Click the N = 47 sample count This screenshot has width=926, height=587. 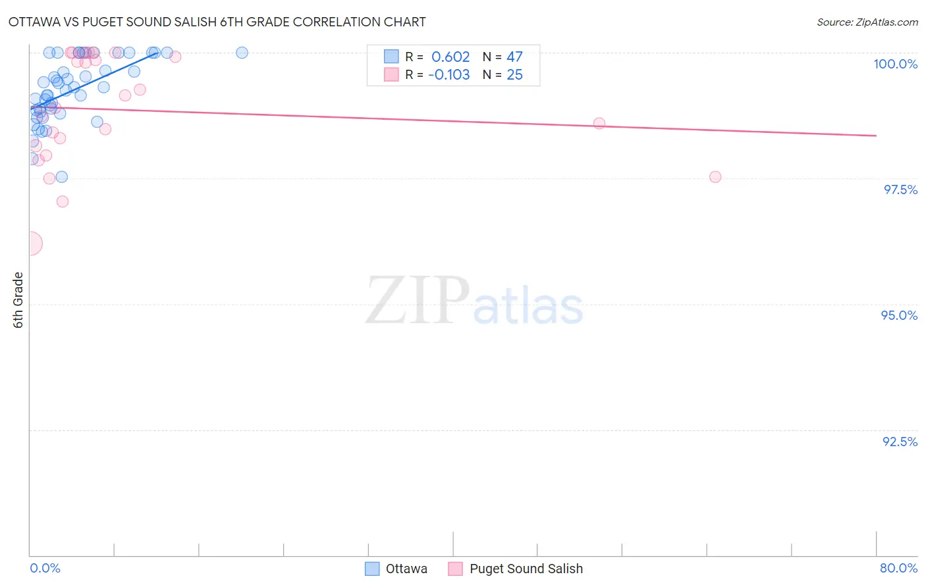point(503,57)
